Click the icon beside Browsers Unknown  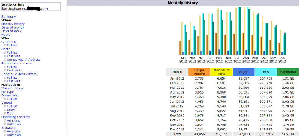[x=5, y=135]
